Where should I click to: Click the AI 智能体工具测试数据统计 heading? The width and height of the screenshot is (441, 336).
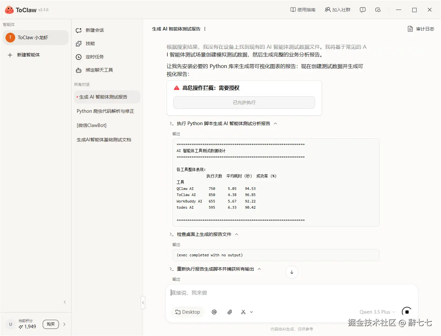pos(201,151)
